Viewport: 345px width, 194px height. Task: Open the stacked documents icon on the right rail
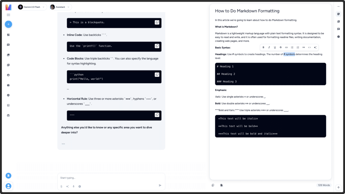338,22
